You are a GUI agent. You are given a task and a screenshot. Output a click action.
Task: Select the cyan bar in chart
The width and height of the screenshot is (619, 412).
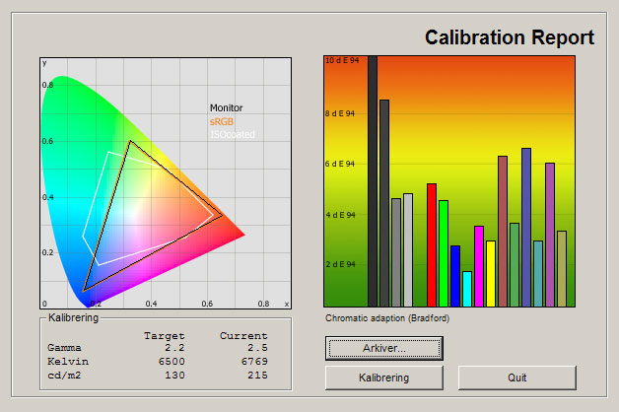coord(467,288)
